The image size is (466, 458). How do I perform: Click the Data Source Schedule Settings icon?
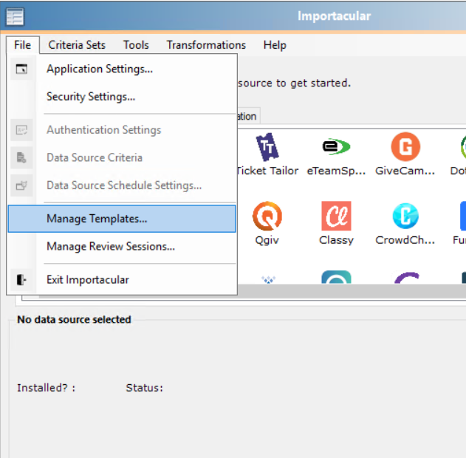21,185
